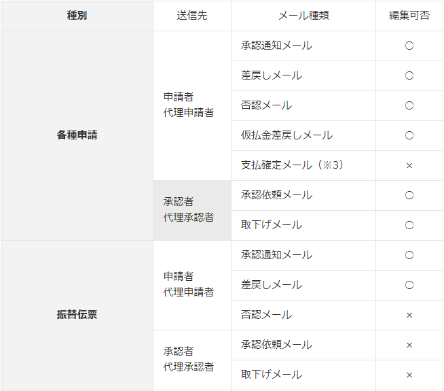Viewport: 444px width, 391px height.
Task: Click the 仮払金差戻しメール cell
Action: pos(286,135)
